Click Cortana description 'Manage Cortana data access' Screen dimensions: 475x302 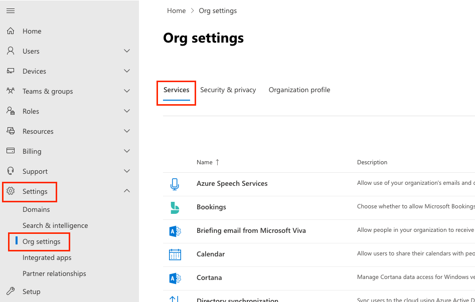(416, 277)
